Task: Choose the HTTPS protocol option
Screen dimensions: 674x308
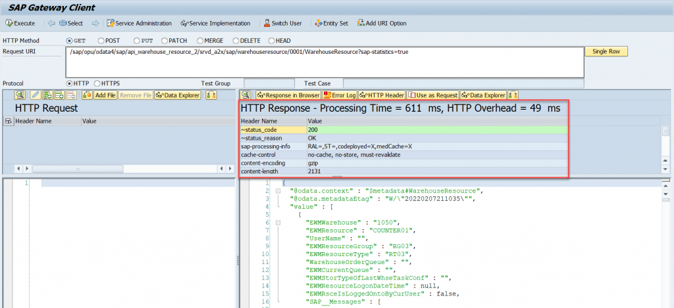Action: coord(97,83)
